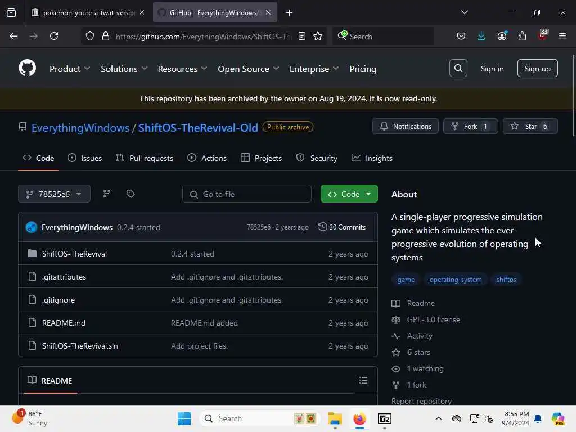
Task: Open Firefox account icon
Action: pos(502,36)
